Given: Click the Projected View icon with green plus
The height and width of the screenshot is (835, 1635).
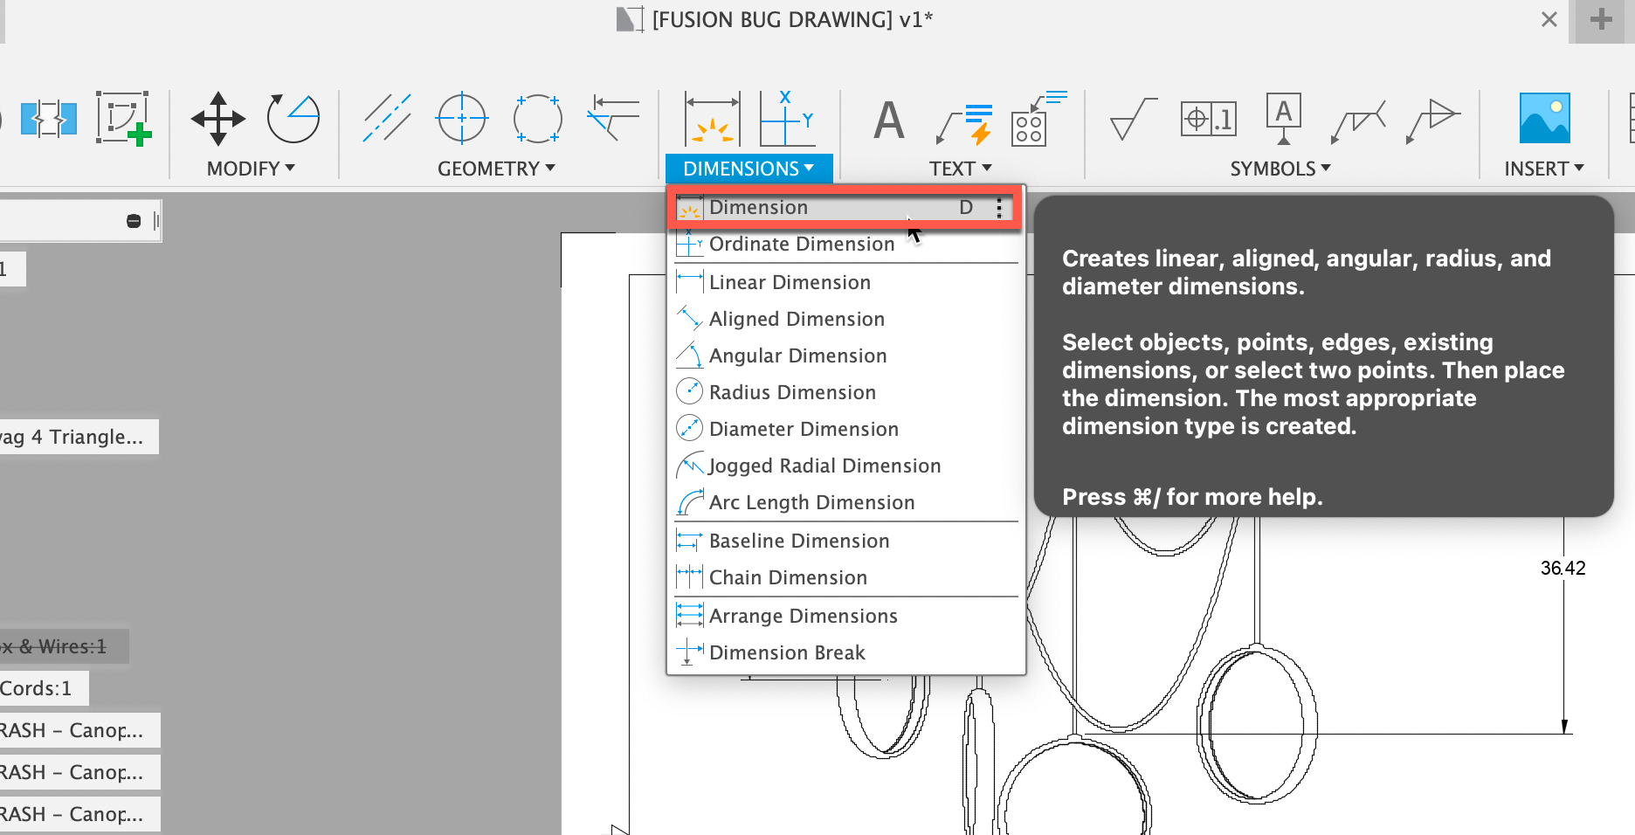Looking at the screenshot, I should (124, 118).
